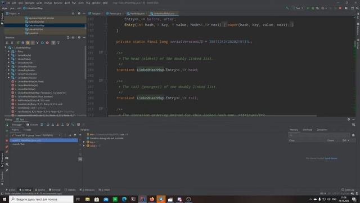The width and height of the screenshot is (360, 203).
Task: Open the TODO tool window button
Action: click(104, 190)
